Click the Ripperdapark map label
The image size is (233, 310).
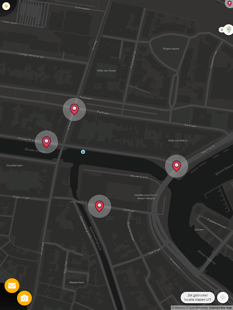tap(171, 49)
